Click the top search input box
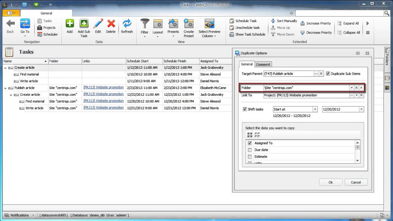The height and width of the screenshot is (221, 393). click(340, 13)
